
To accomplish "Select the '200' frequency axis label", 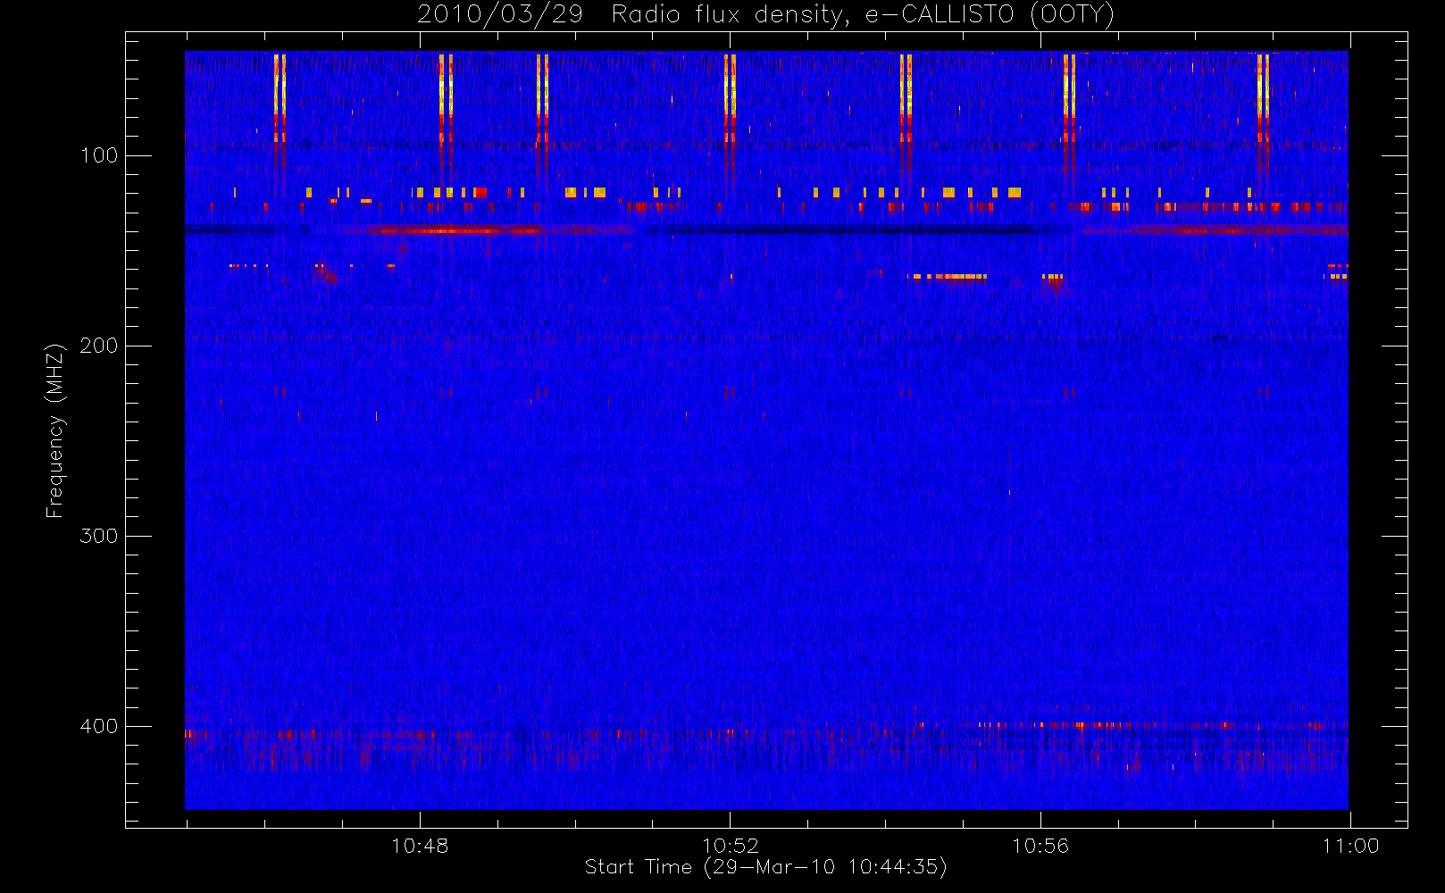I will tap(98, 346).
